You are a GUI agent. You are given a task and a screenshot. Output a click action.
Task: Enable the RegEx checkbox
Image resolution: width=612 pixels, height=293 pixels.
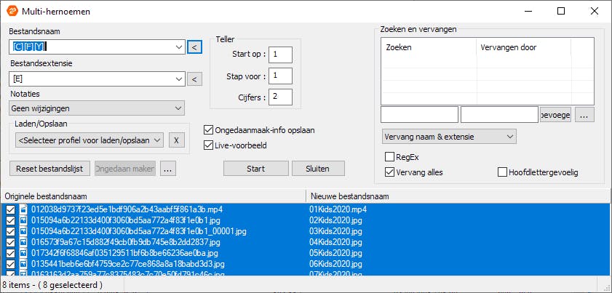pos(389,156)
